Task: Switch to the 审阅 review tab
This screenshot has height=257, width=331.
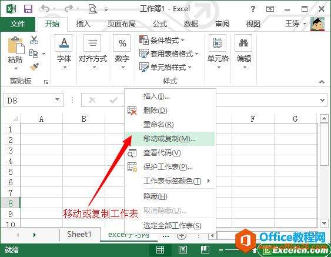Action: click(x=222, y=24)
